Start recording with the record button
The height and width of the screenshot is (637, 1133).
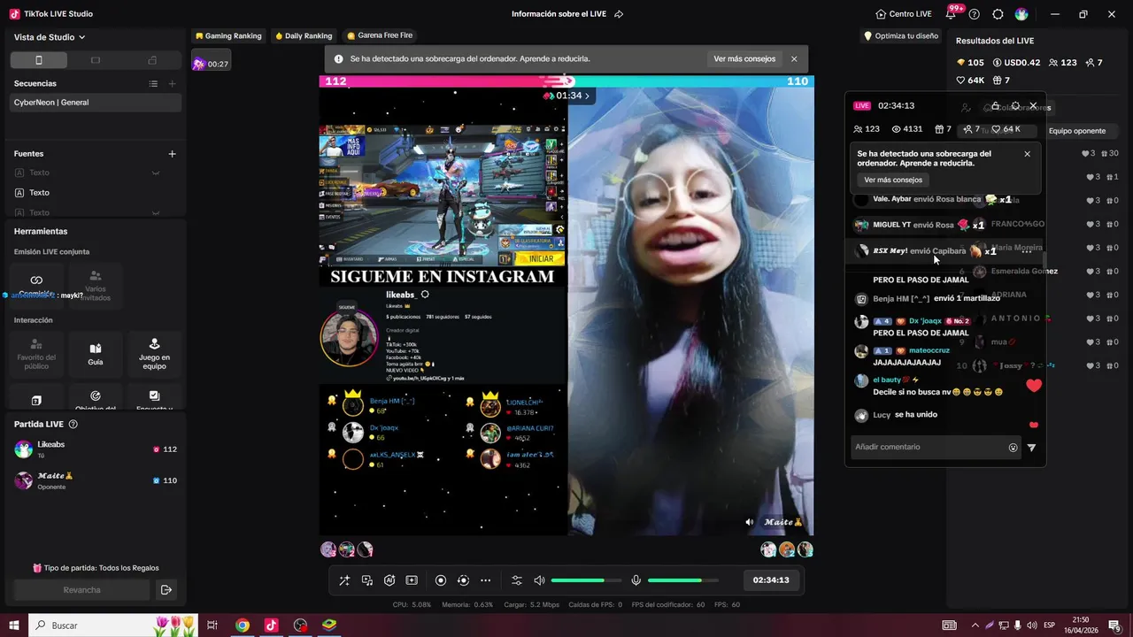(441, 580)
